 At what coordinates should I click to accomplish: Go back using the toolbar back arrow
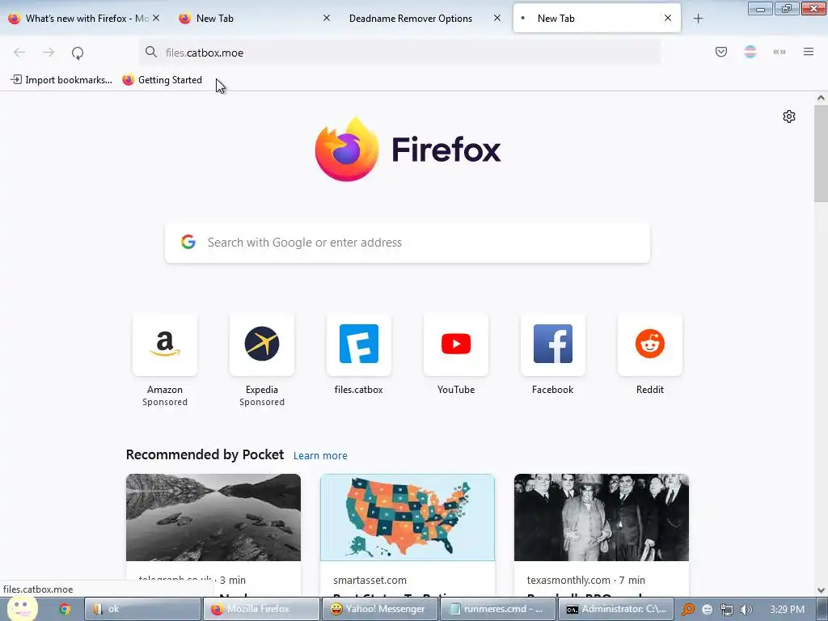19,53
